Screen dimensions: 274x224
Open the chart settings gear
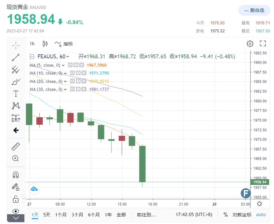click(250, 43)
